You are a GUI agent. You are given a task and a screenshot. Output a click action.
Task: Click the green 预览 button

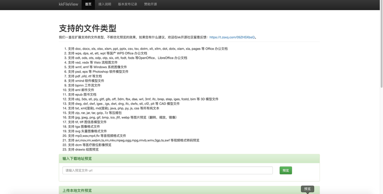285,171
